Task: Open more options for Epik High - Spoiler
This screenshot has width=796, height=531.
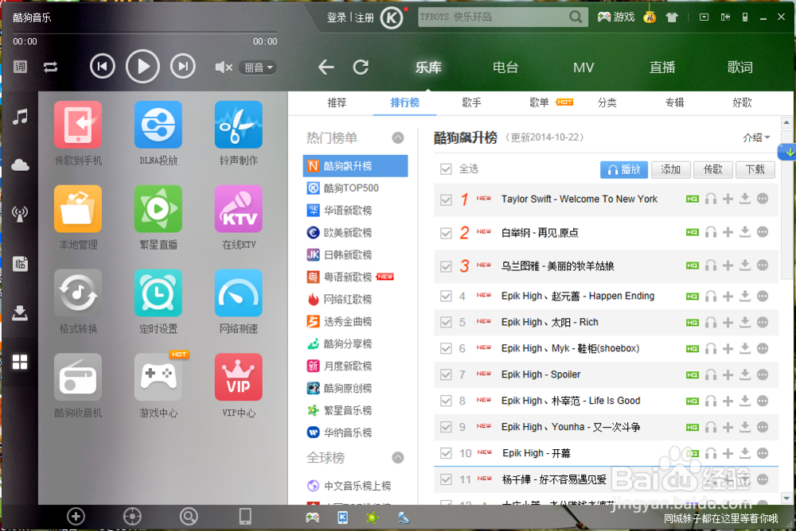Action: pyautogui.click(x=763, y=374)
